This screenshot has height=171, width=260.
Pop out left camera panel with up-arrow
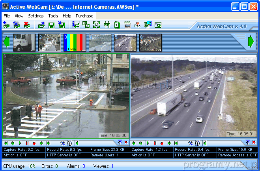120,142
